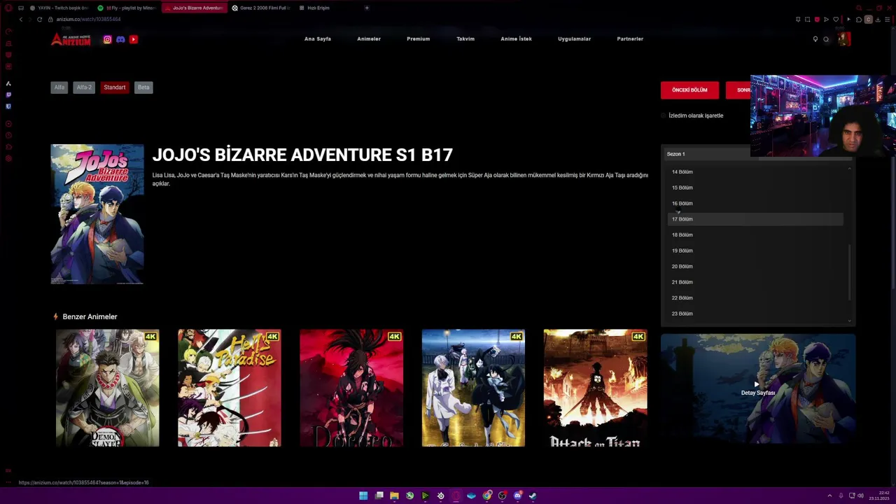Open Animeler menu item

pyautogui.click(x=369, y=39)
